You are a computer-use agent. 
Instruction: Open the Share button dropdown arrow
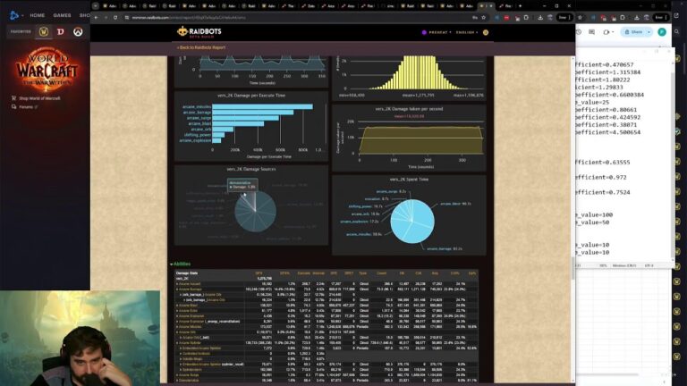[x=649, y=32]
